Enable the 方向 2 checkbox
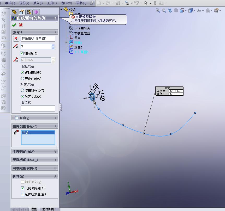The width and height of the screenshot is (225, 211). (x=17, y=118)
